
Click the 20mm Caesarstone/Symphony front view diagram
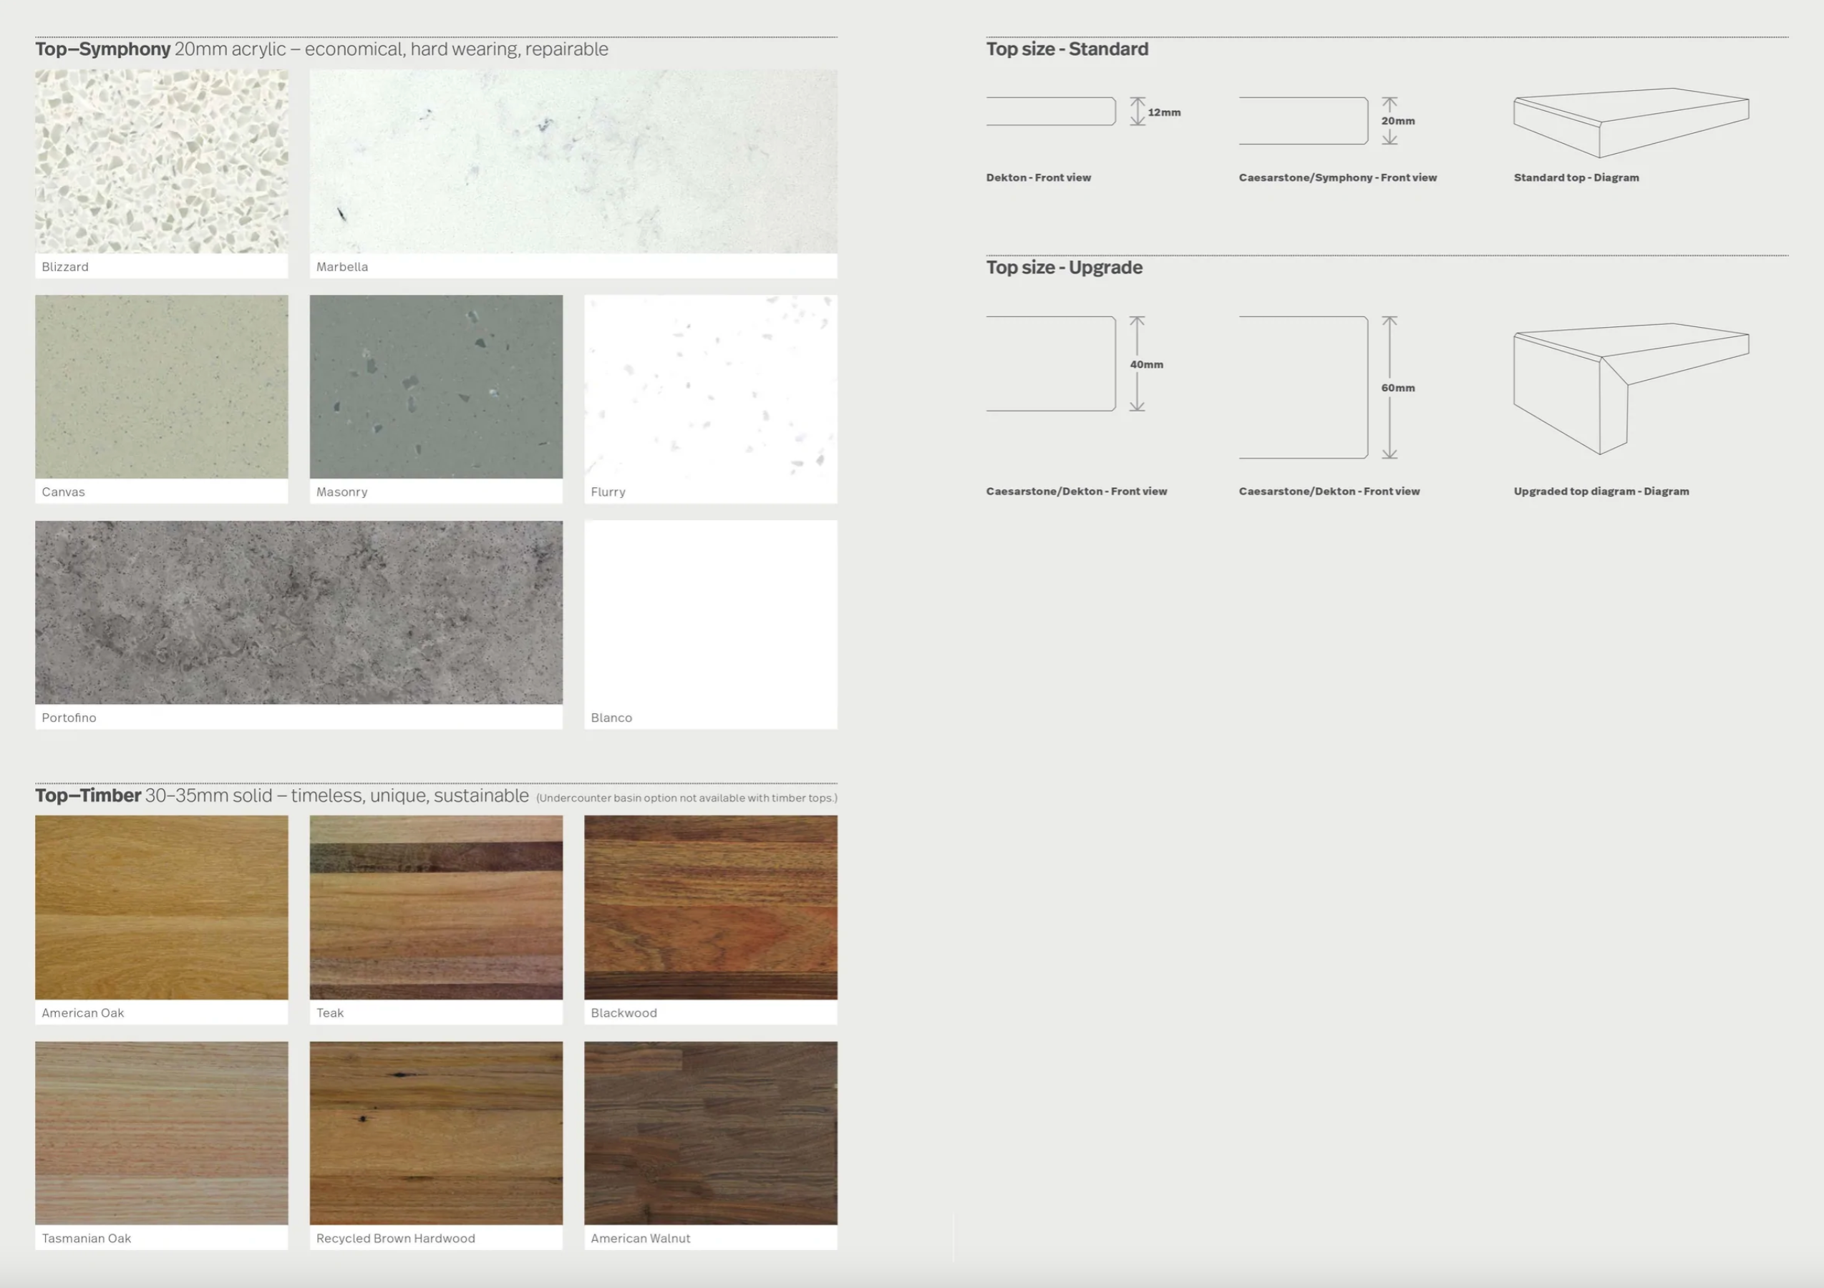click(x=1304, y=121)
